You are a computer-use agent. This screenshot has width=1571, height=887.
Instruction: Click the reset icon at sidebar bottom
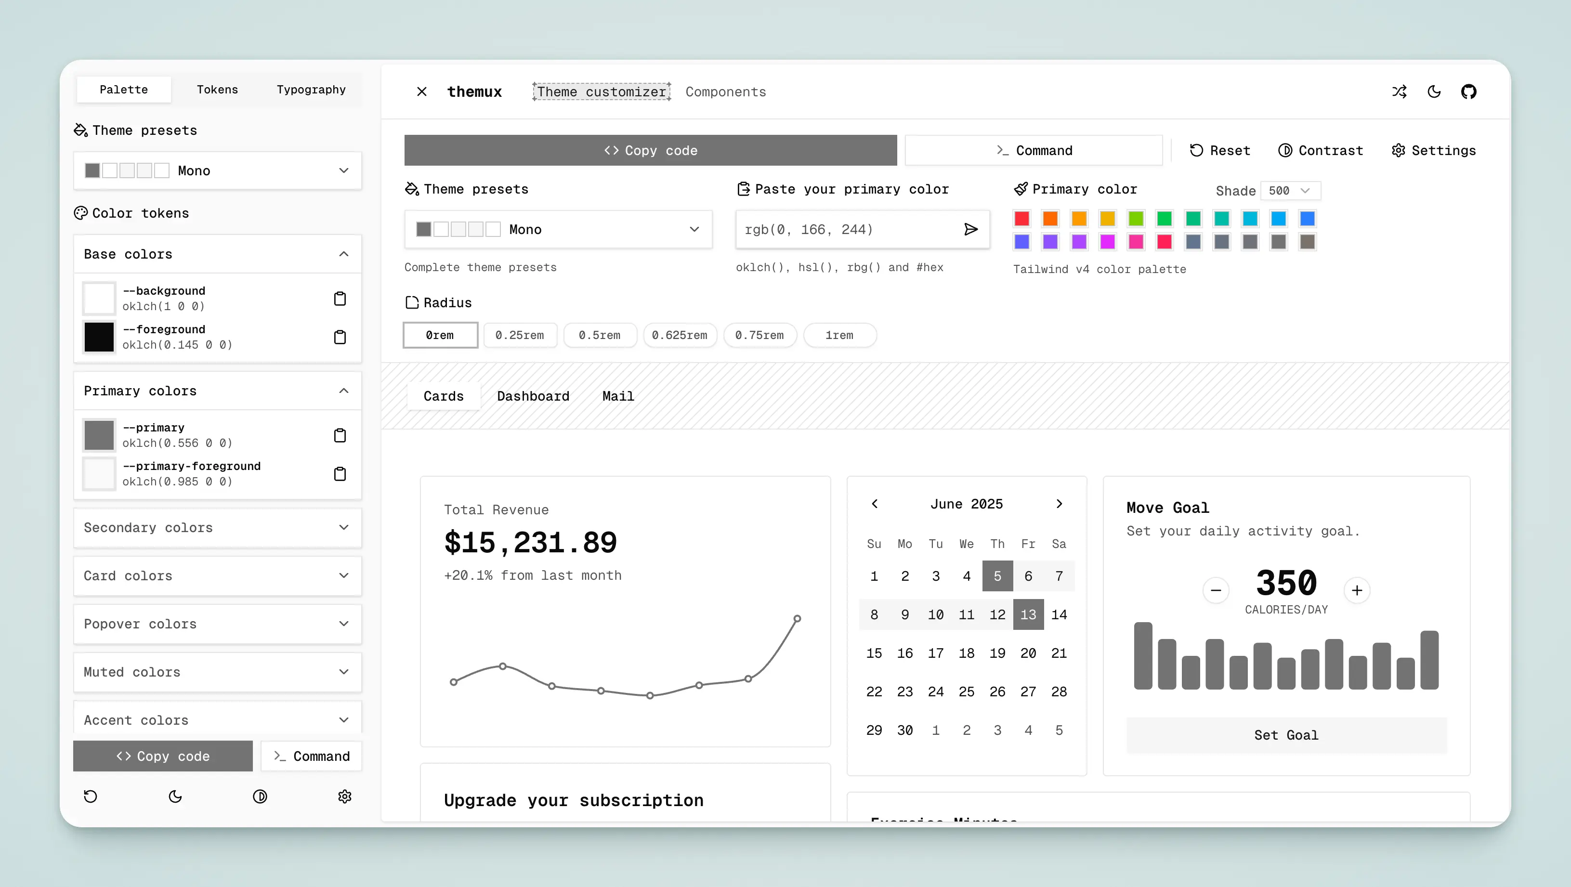[90, 796]
